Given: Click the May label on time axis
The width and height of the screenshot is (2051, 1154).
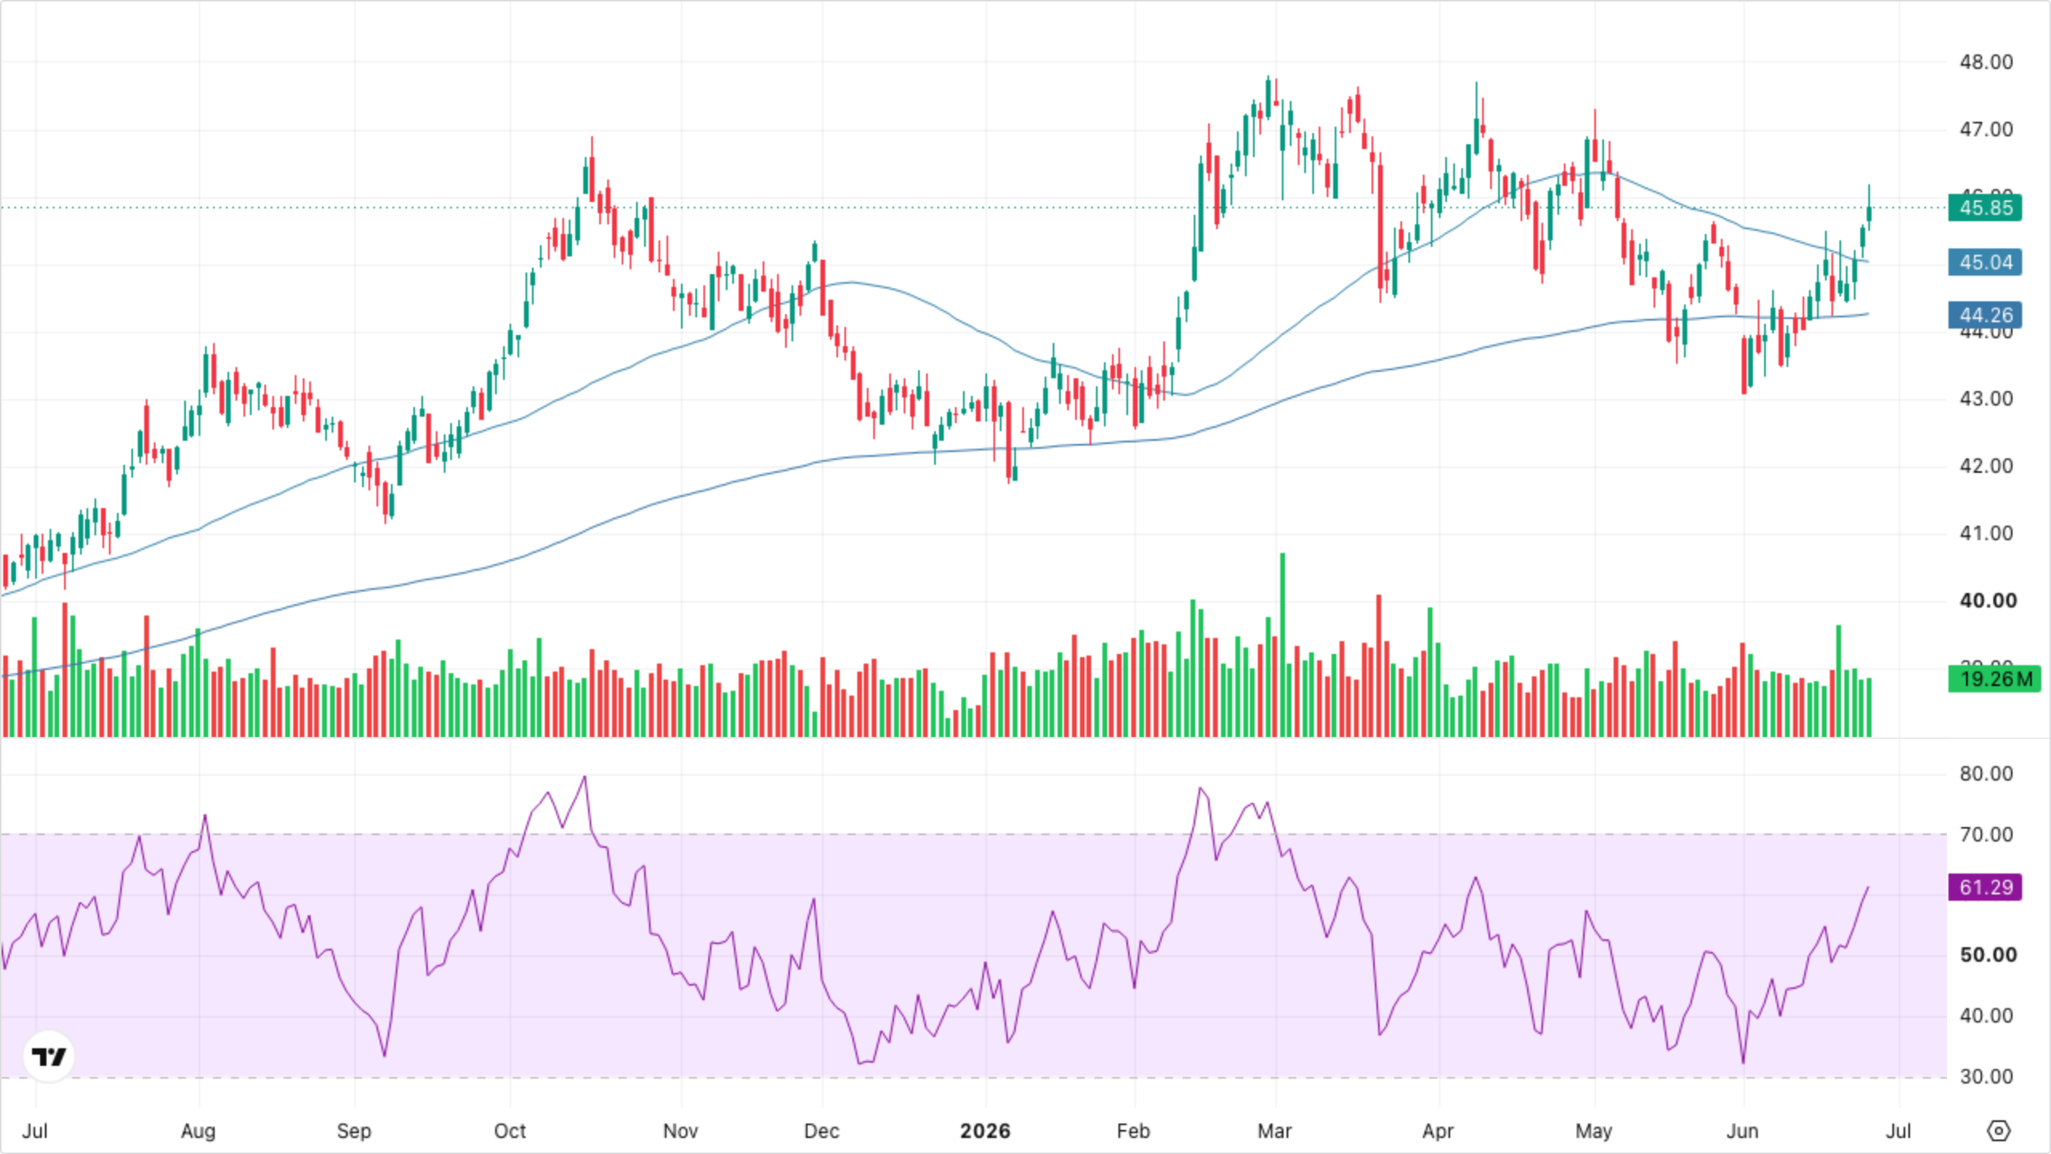Looking at the screenshot, I should 1593,1131.
